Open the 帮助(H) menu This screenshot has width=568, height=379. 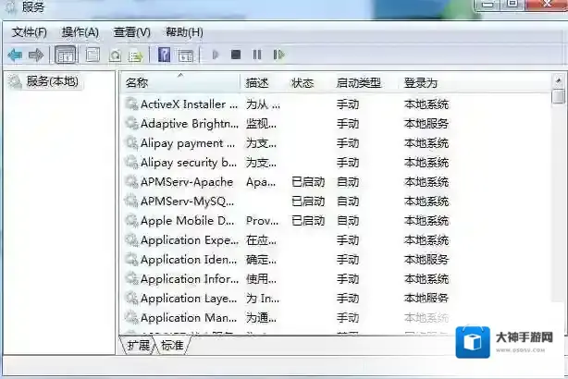point(184,32)
